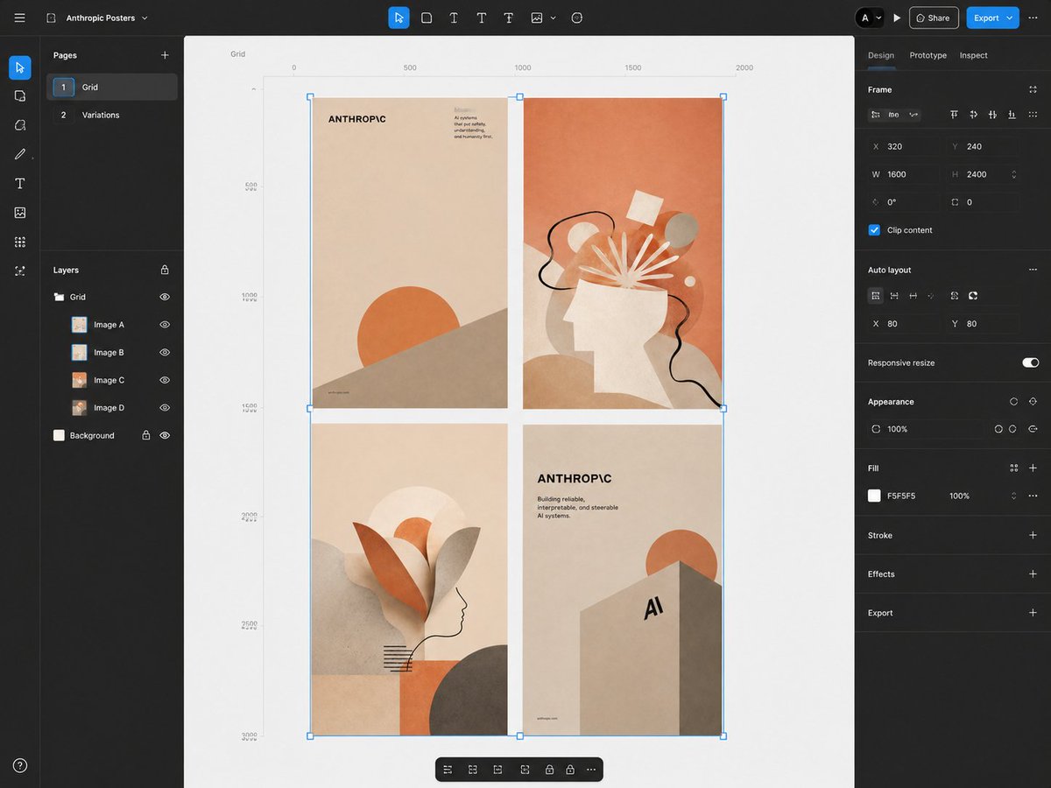Select the Grid page
Viewport: 1051px width, 788px height.
[112, 87]
